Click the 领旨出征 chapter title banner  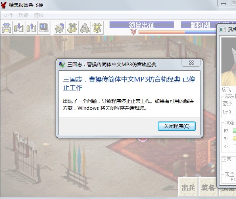point(142,25)
